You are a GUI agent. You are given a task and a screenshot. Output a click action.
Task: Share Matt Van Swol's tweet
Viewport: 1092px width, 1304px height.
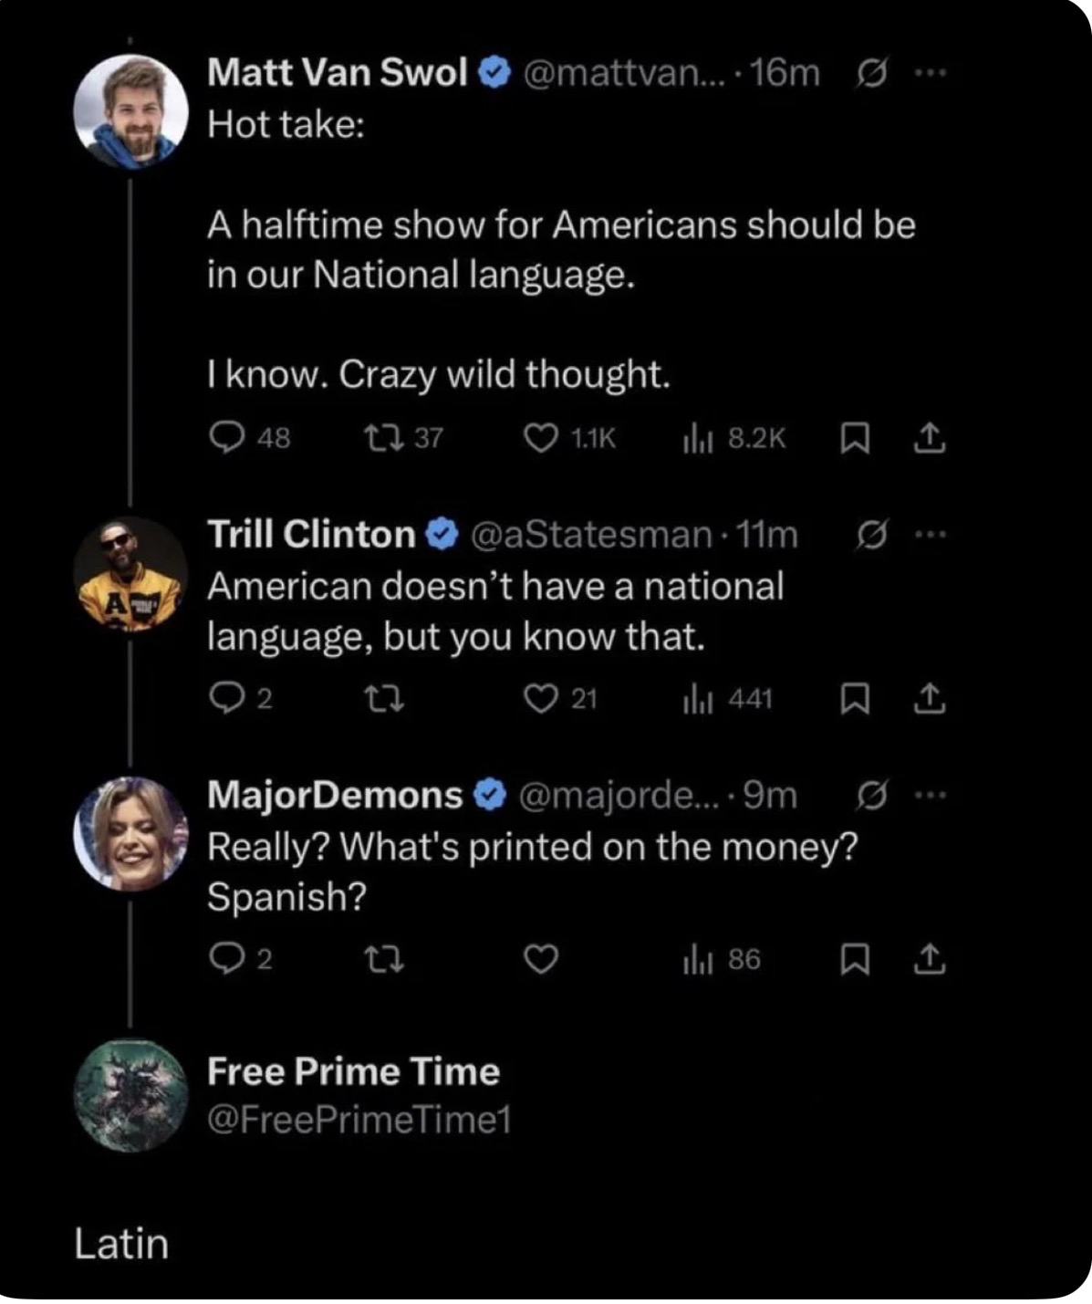930,439
